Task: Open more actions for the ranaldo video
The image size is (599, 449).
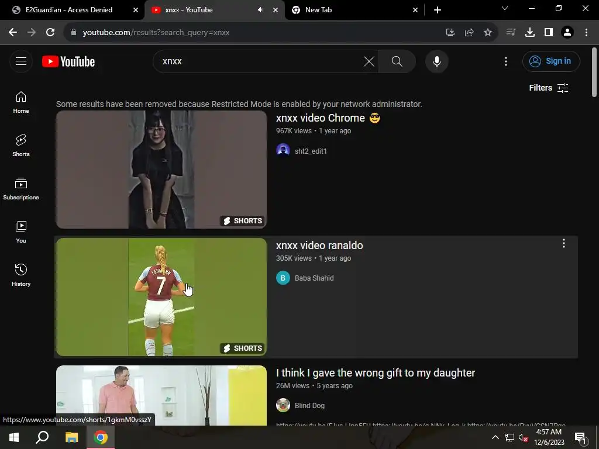Action: (563, 244)
